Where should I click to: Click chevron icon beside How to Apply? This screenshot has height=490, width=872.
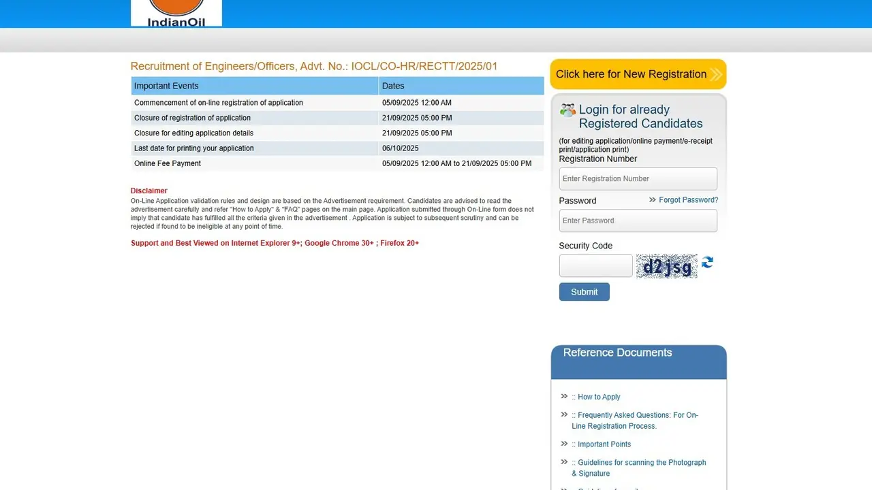pos(565,395)
